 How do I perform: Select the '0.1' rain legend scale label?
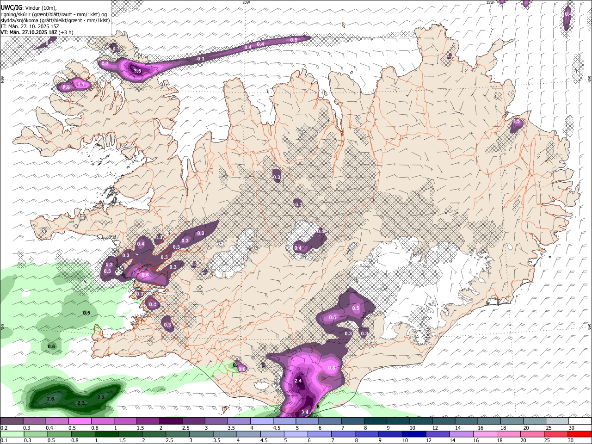(4, 440)
